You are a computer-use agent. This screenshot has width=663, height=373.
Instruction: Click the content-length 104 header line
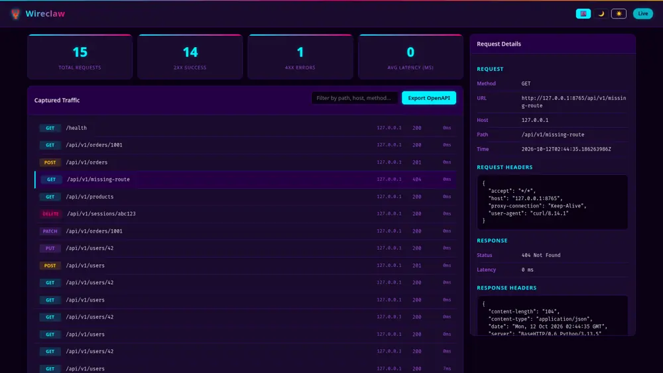pos(524,312)
